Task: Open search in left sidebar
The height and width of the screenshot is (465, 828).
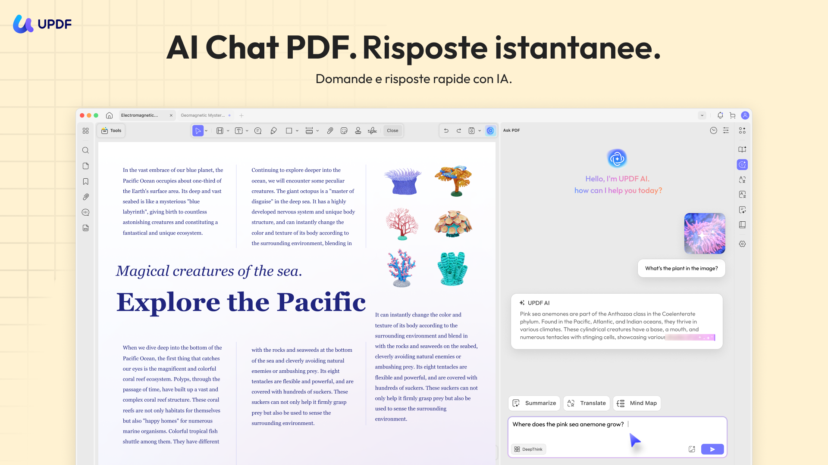Action: [86, 150]
